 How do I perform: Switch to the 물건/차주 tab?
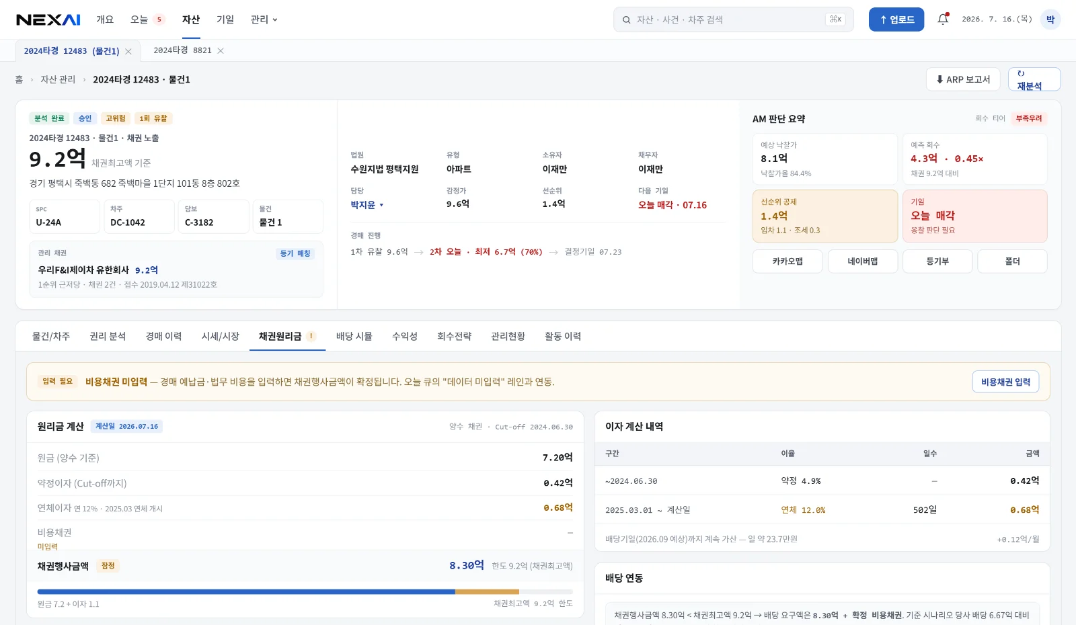[x=51, y=336]
